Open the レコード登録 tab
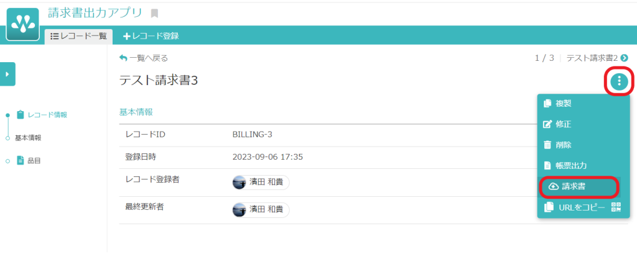The image size is (637, 254). point(151,36)
